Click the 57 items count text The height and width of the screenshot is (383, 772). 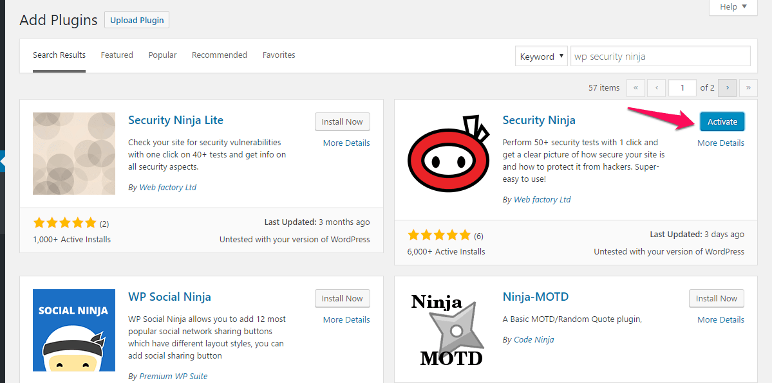604,88
